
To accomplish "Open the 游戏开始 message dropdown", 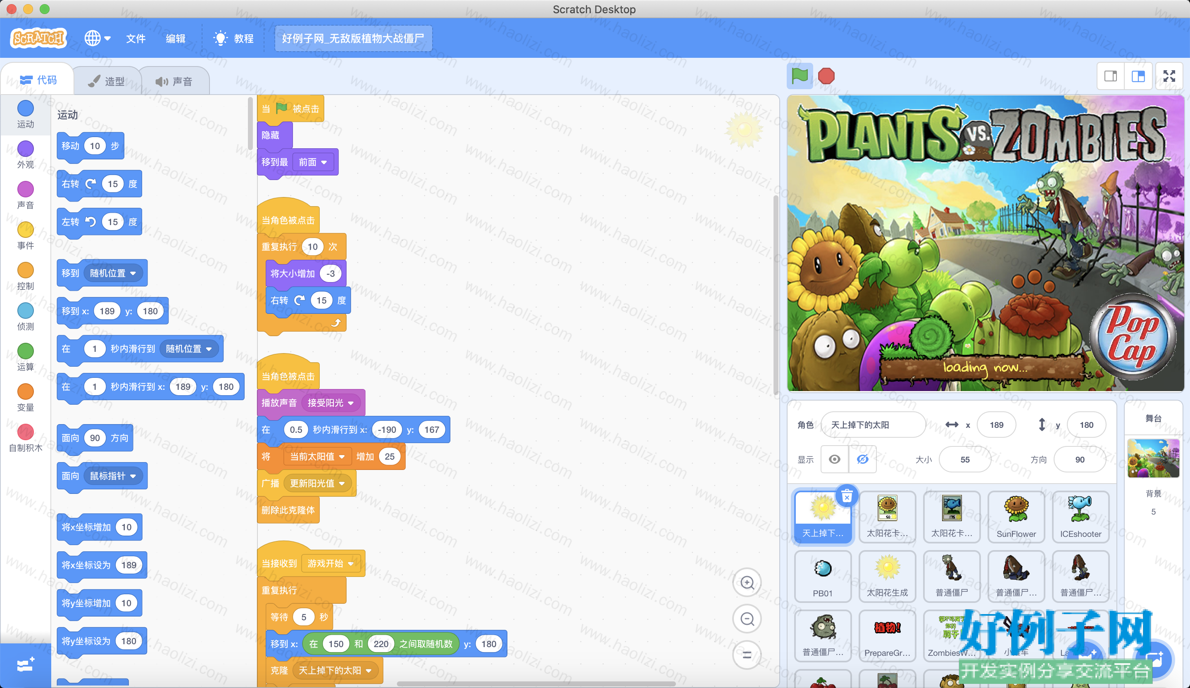I will (331, 563).
